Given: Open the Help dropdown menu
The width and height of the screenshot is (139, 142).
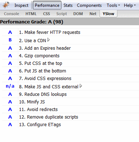Looking at the screenshot, I should coord(130,5).
